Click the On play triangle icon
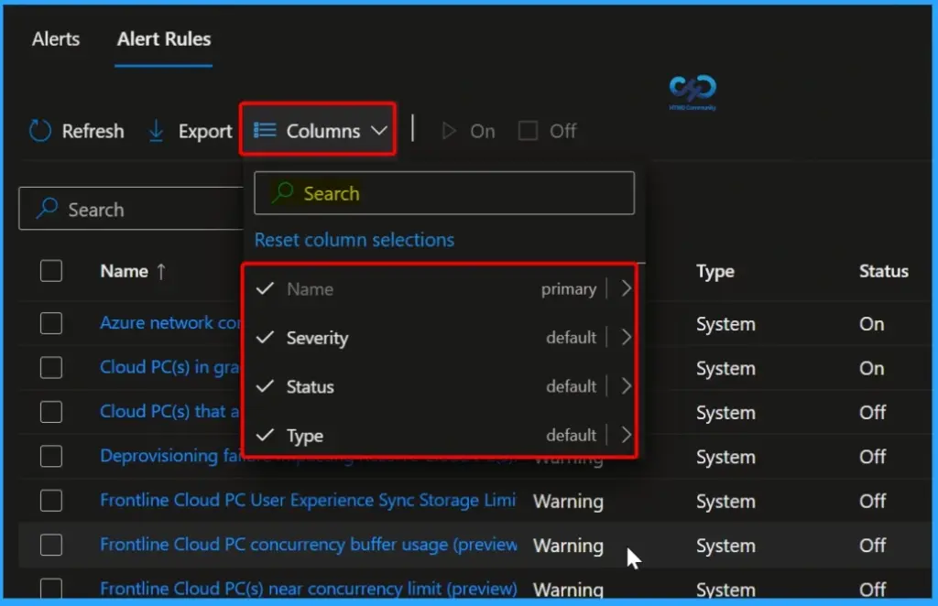The width and height of the screenshot is (938, 606). click(x=449, y=131)
